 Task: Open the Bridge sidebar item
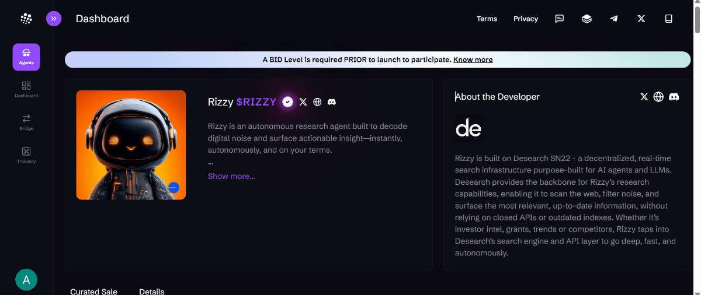pyautogui.click(x=26, y=122)
